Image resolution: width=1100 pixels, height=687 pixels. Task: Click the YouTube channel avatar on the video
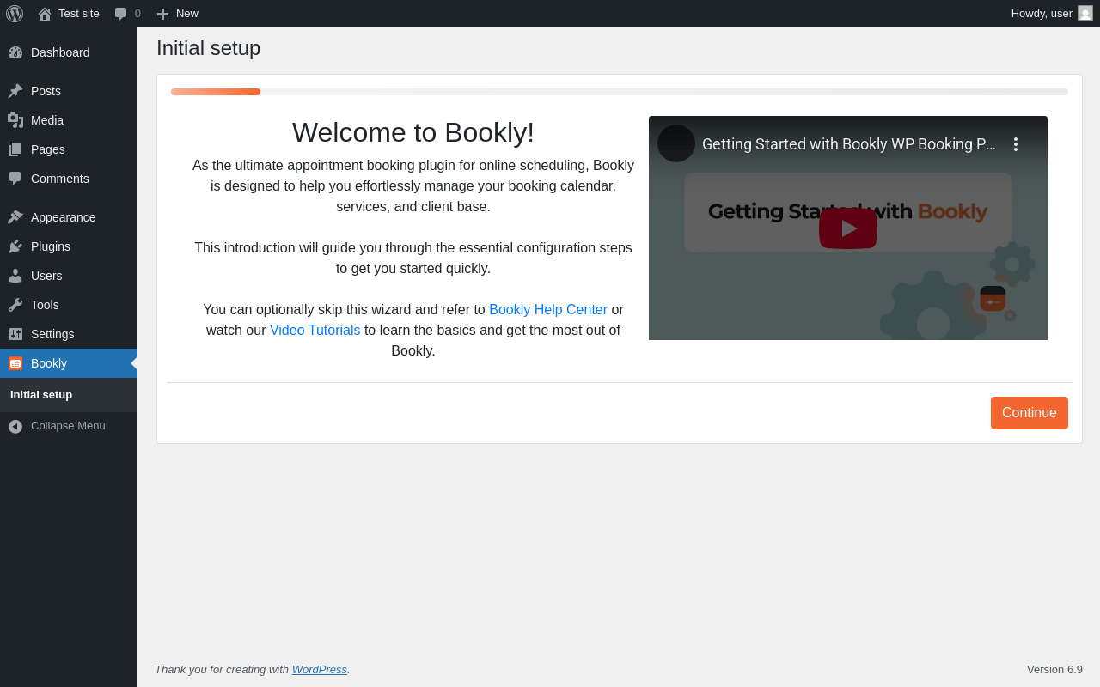[x=676, y=143]
